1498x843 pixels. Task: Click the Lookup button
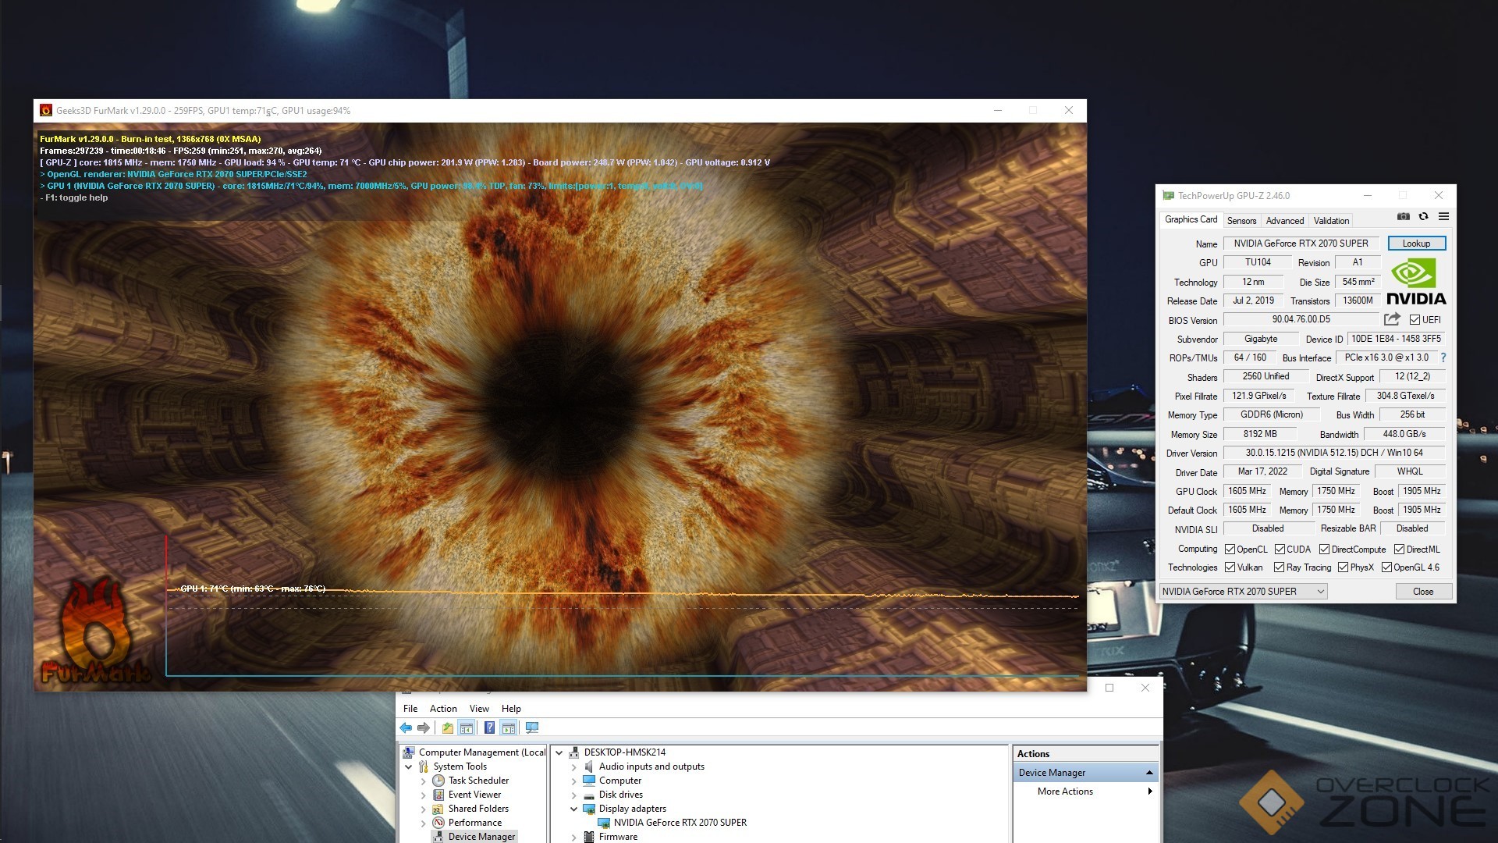1416,244
